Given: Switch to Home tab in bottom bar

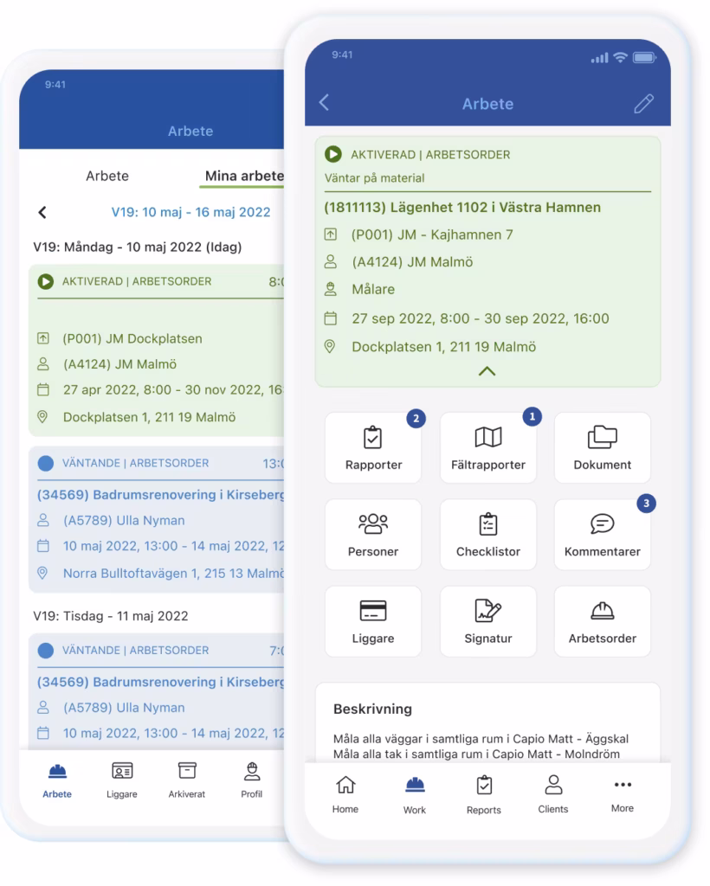Looking at the screenshot, I should (x=345, y=794).
